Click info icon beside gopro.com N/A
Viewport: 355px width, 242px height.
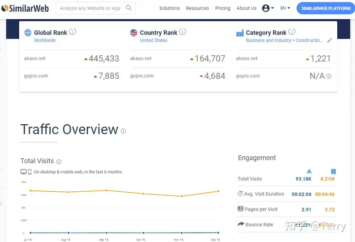329,76
